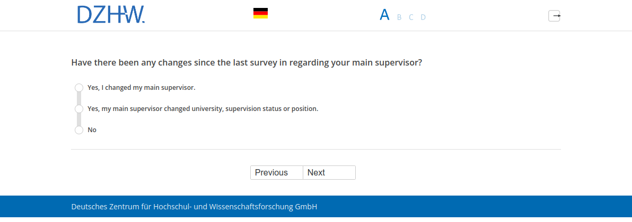Click gray connector between first two radio options
This screenshot has height=222, width=632.
point(79,98)
